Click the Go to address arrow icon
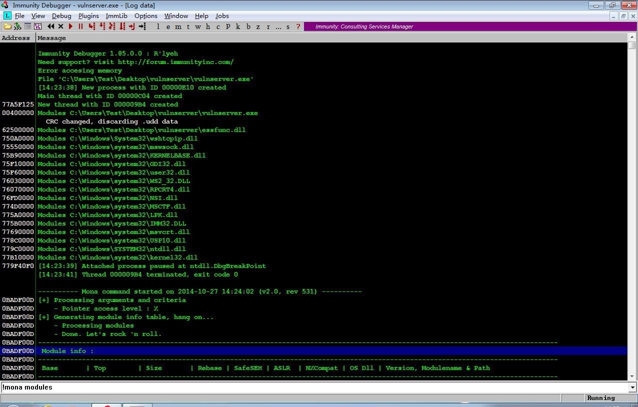 tap(142, 26)
